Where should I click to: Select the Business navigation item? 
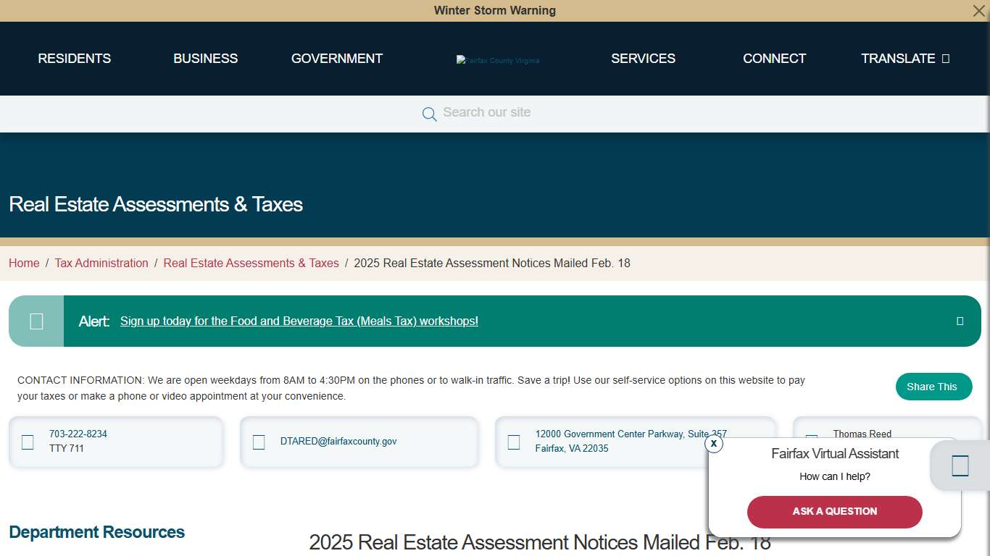(x=205, y=59)
